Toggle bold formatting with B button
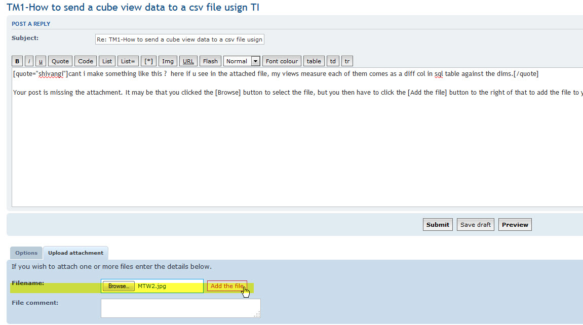Screen dimensions: 583x325 click(17, 61)
